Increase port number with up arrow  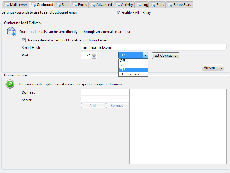click(x=94, y=54)
